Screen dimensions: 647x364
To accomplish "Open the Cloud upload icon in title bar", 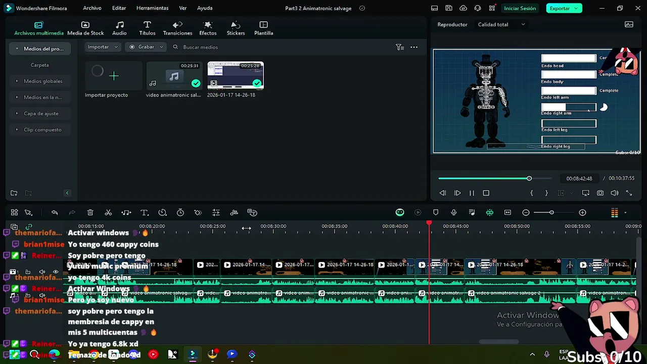I will (x=463, y=8).
